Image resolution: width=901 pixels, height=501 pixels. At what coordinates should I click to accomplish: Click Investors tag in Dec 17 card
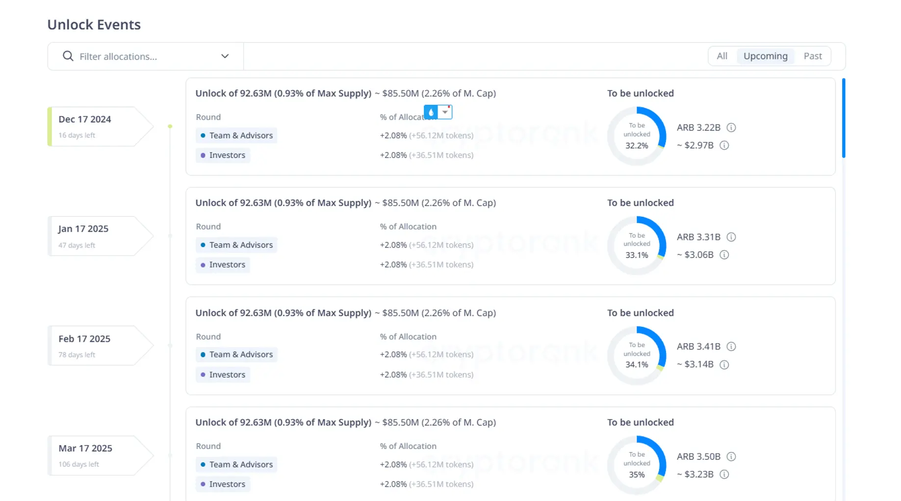[x=223, y=155]
